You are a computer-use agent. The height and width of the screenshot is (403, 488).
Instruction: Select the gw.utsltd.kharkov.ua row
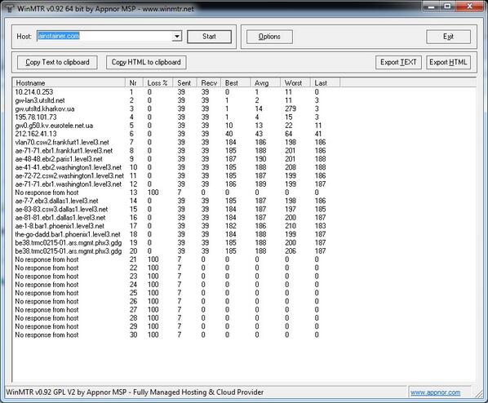click(176, 108)
